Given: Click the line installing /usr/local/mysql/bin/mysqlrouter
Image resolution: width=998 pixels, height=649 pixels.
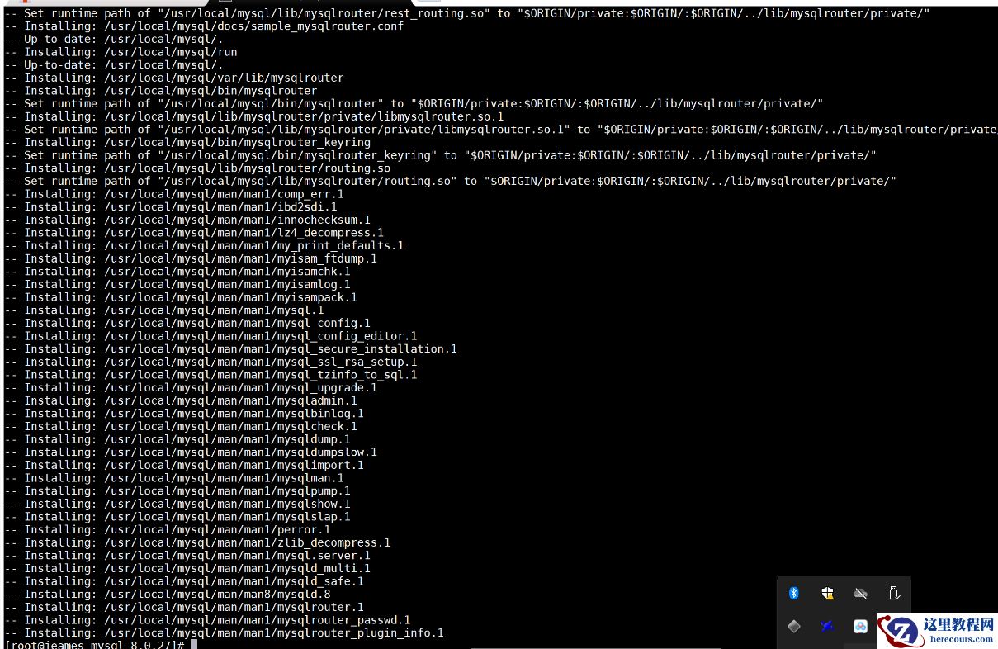Looking at the screenshot, I should click(x=161, y=91).
